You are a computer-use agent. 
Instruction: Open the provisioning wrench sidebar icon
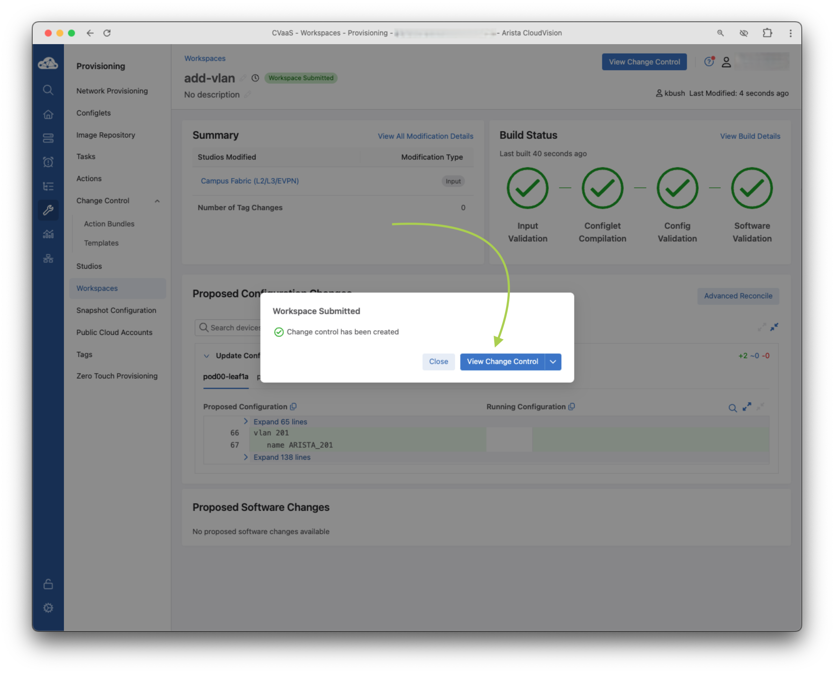point(48,210)
